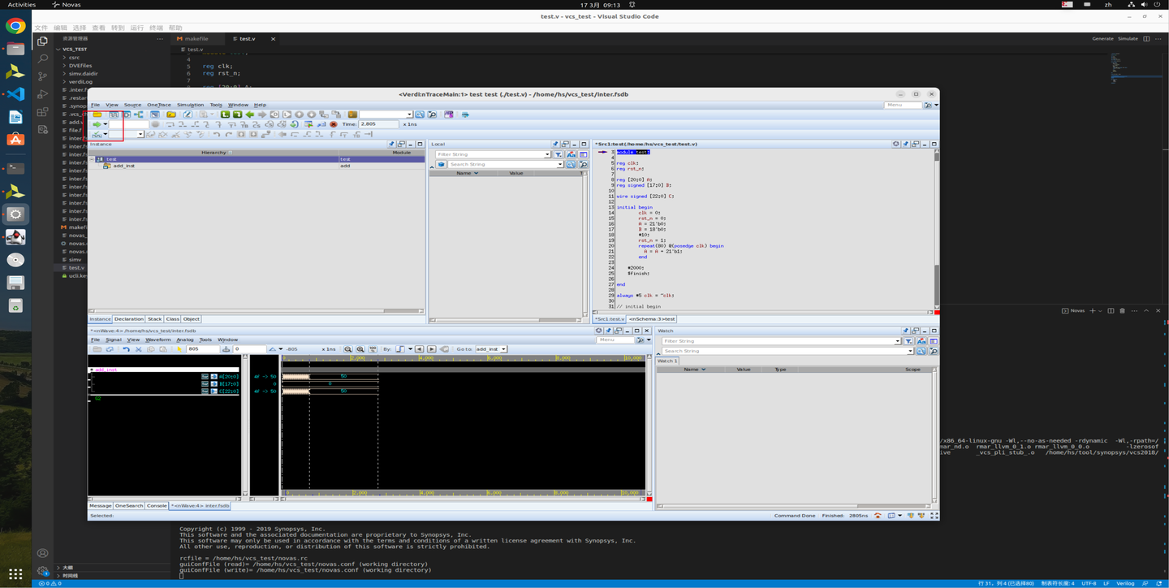The height and width of the screenshot is (588, 1169).
Task: Click the undo icon in nWave toolbar
Action: pos(126,349)
